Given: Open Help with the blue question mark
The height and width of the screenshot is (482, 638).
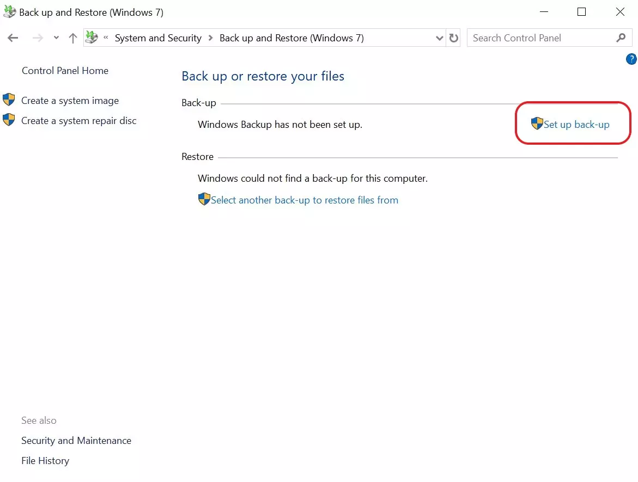Looking at the screenshot, I should click(631, 59).
